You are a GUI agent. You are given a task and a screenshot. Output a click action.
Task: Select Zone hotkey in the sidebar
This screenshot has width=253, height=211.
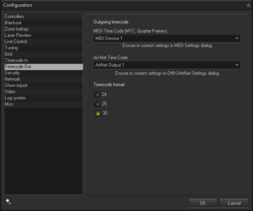pos(16,29)
